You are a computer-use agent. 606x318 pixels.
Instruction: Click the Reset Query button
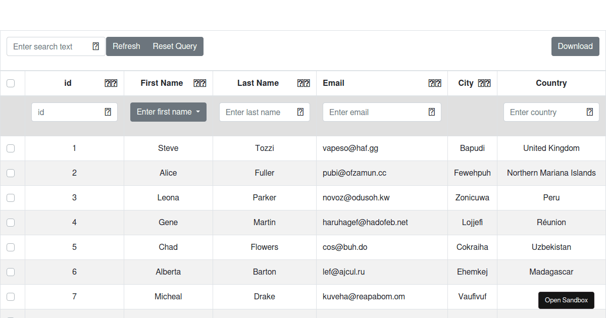(175, 46)
